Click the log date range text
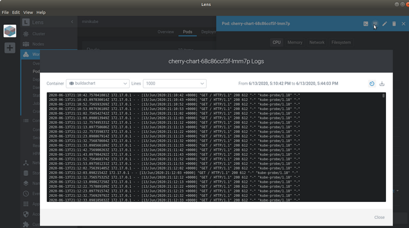Screen dimensions: 409x228 click(x=288, y=83)
